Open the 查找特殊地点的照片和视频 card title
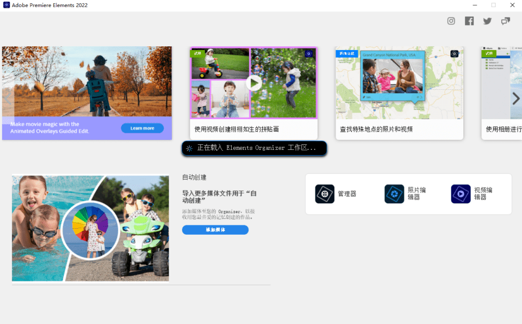522x324 pixels. [376, 130]
